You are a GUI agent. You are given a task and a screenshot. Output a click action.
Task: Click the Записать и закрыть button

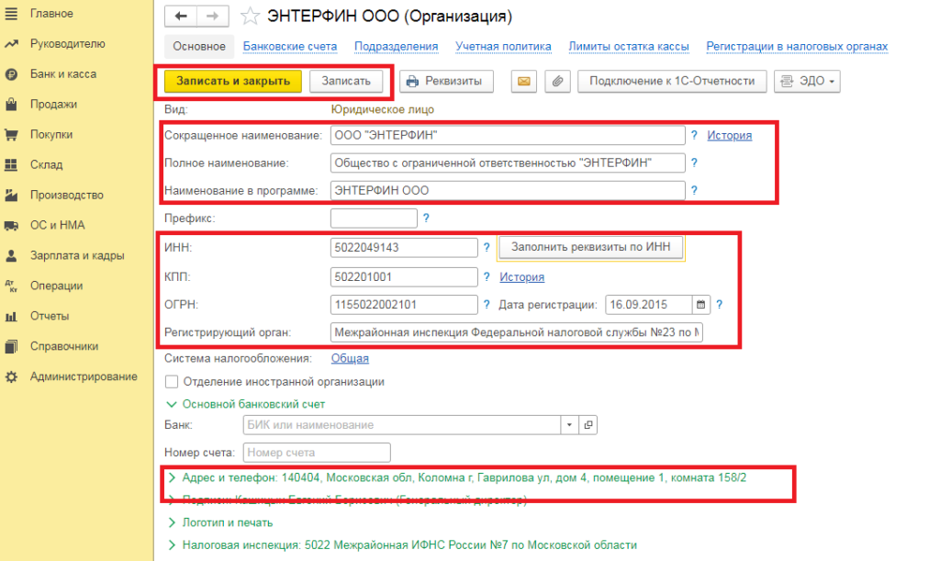click(233, 81)
